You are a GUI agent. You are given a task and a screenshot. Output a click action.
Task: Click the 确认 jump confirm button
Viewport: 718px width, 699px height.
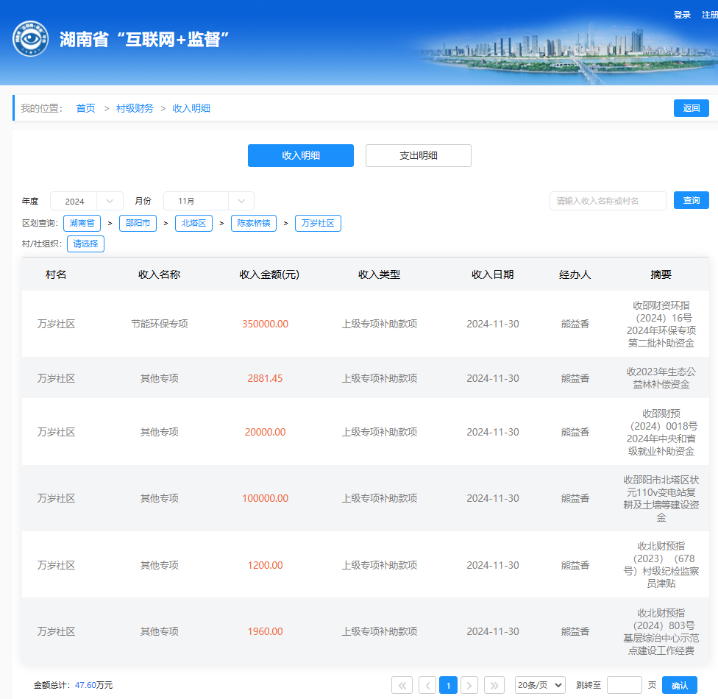point(679,685)
